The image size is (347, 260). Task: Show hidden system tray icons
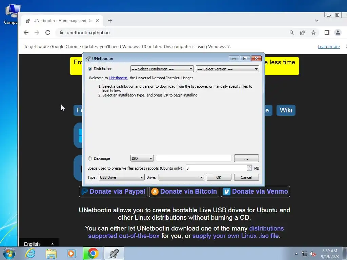[296, 254]
